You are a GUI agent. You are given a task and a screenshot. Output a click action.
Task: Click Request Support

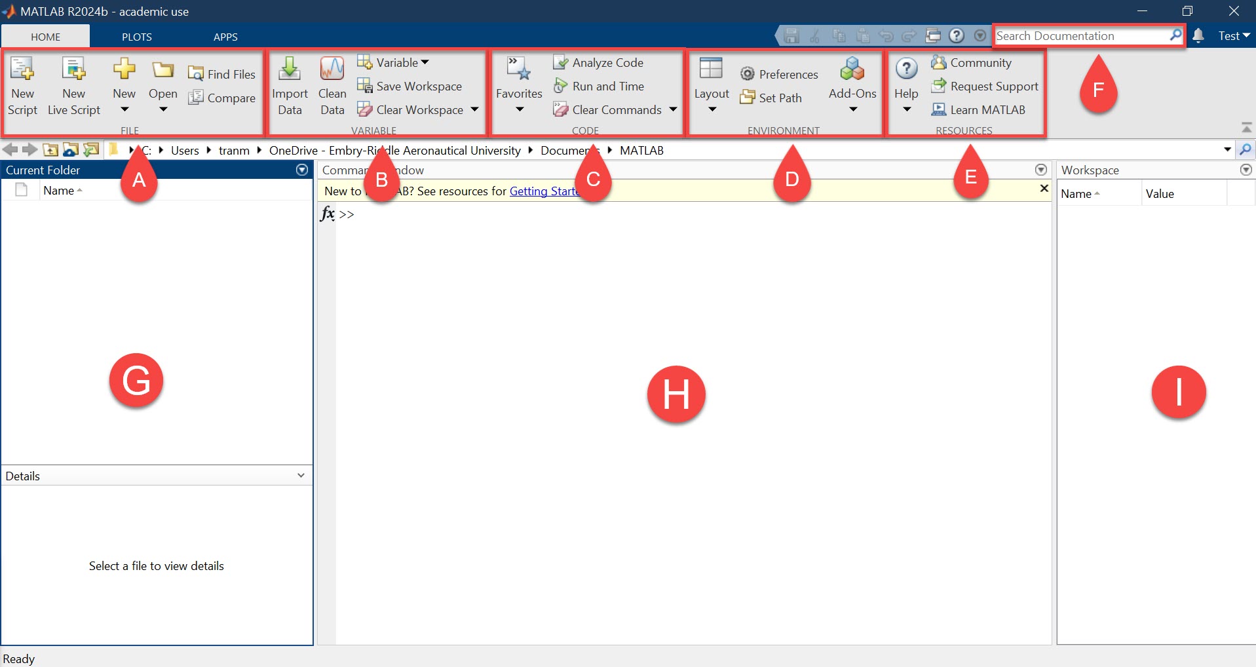985,86
